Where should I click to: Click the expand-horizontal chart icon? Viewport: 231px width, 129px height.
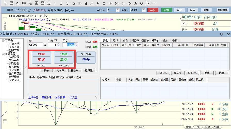110,3
